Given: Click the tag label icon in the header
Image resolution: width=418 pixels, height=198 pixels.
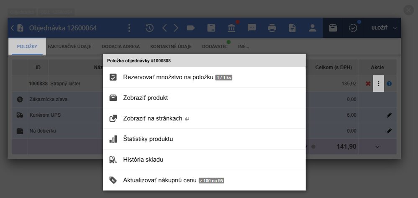Looking at the screenshot, I should click(191, 28).
